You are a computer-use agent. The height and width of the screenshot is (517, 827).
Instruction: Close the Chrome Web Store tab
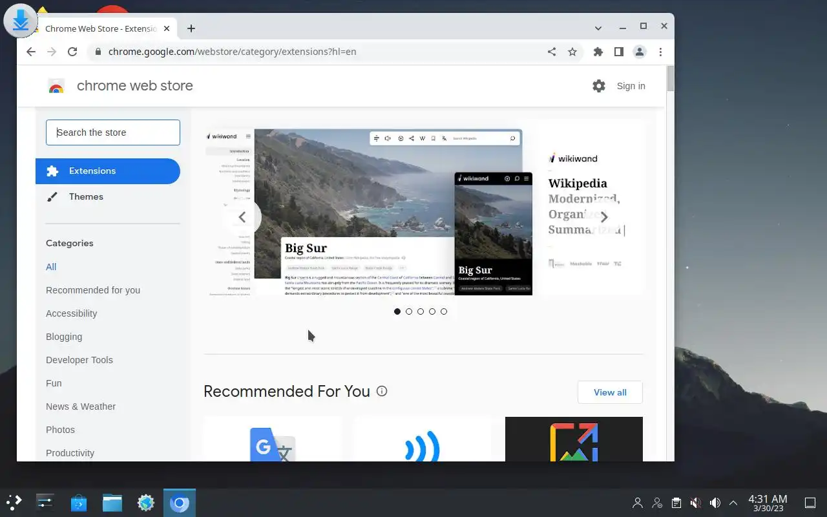click(167, 28)
